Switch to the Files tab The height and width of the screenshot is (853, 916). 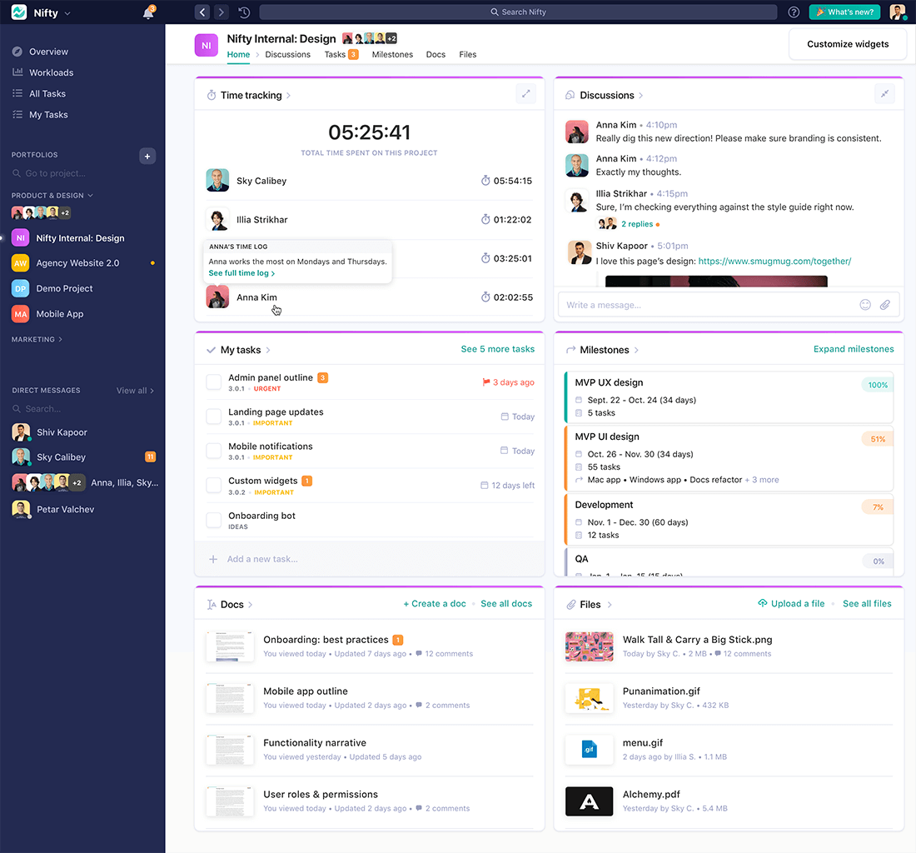coord(467,54)
